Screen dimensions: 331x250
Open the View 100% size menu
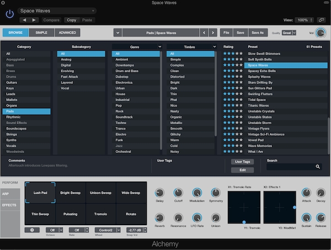click(x=304, y=20)
